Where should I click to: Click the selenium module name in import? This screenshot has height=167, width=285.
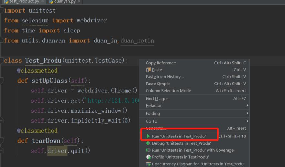tap(35, 21)
